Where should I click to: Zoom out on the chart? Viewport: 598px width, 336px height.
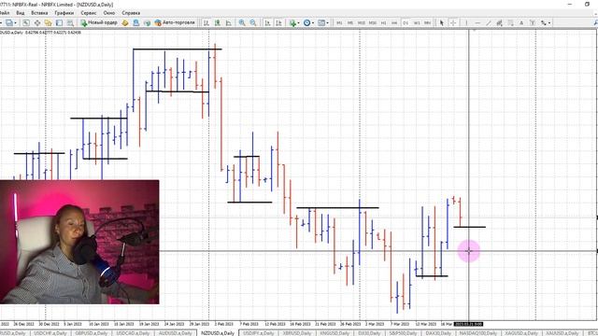click(x=253, y=22)
